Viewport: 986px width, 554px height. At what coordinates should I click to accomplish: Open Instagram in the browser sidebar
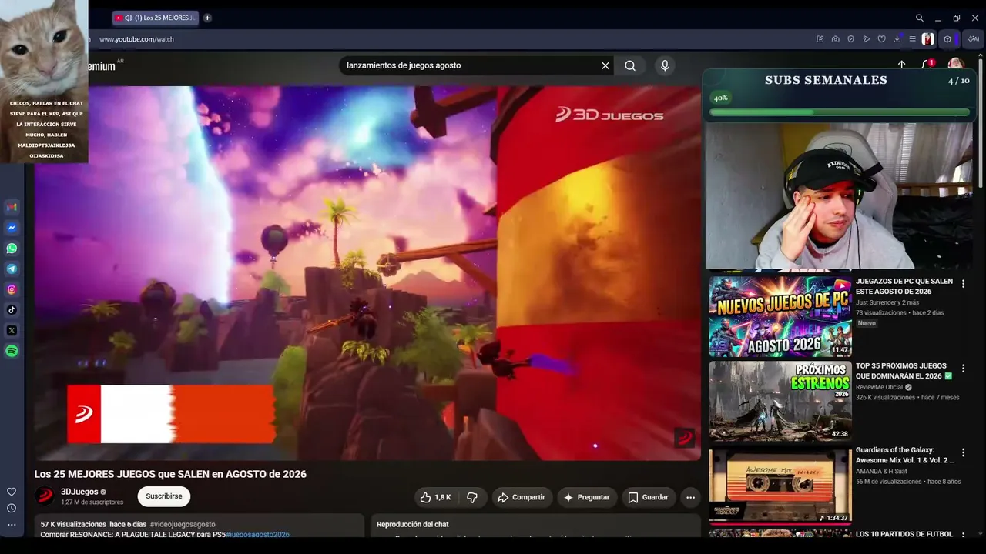(x=12, y=289)
